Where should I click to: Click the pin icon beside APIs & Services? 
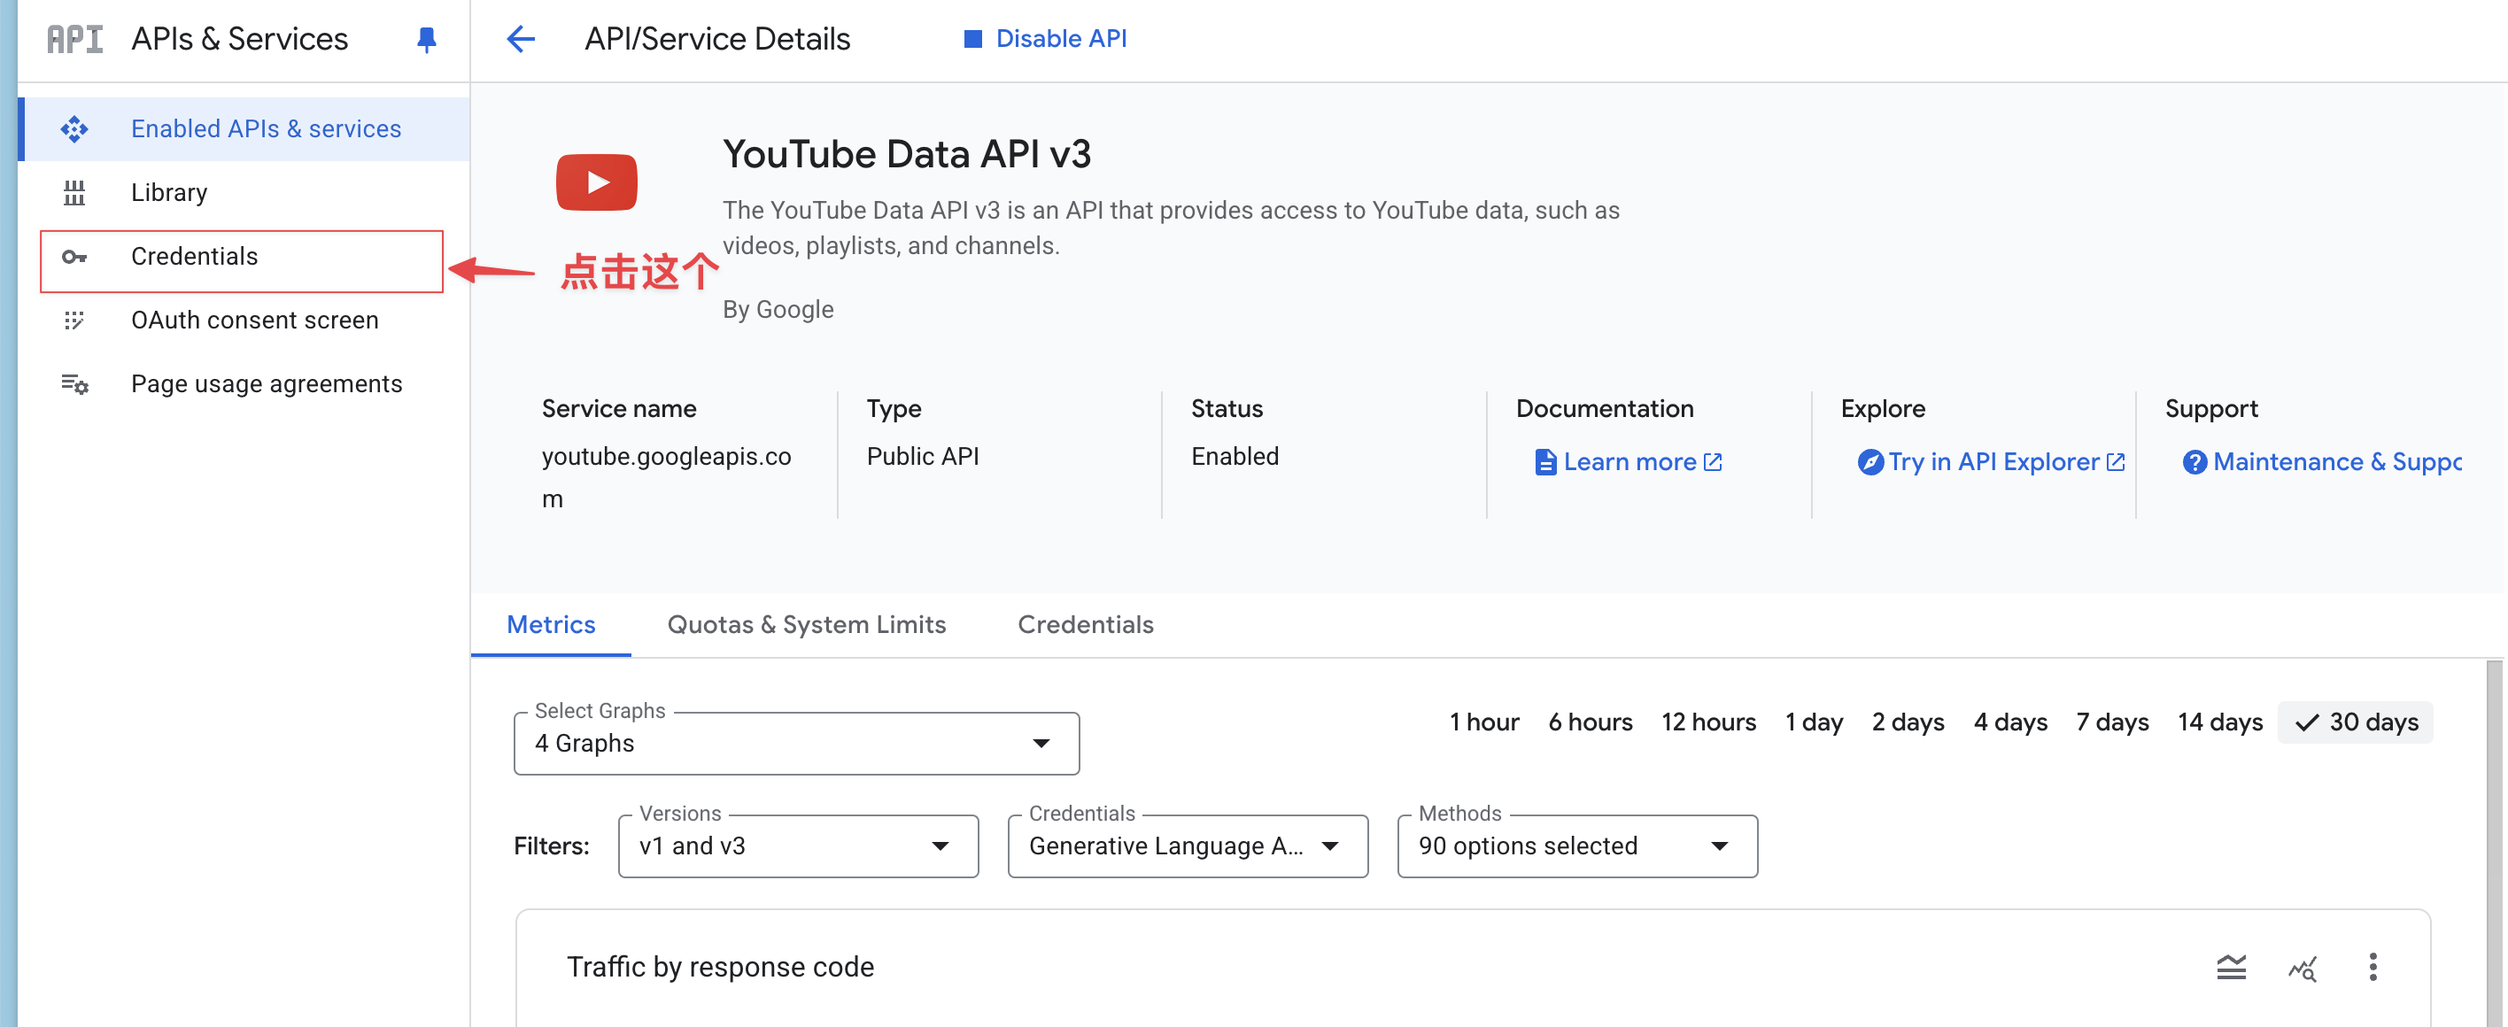[x=427, y=39]
